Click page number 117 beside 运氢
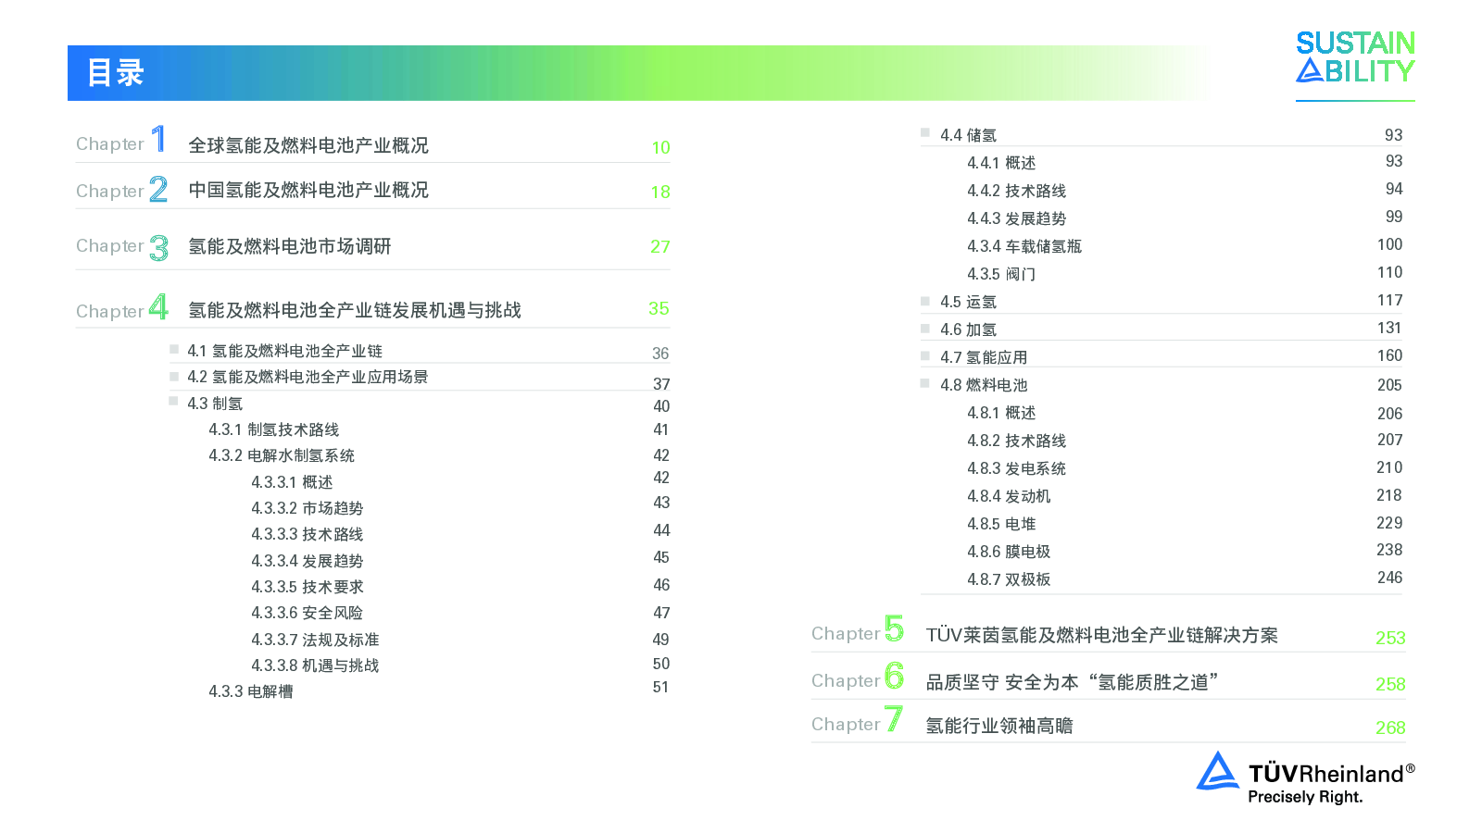The height and width of the screenshot is (833, 1482). pos(1389,300)
